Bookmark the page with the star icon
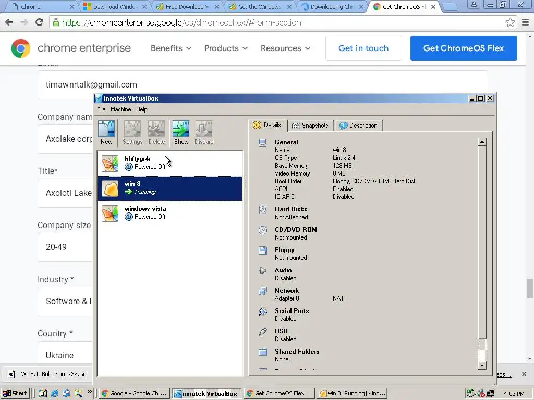The image size is (534, 400). (x=510, y=22)
